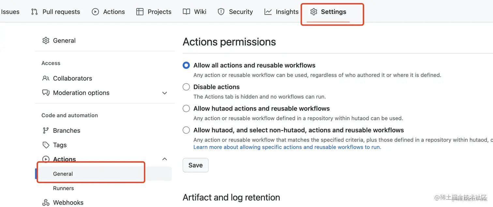The image size is (493, 207).
Task: Click the Wiki book icon
Action: coord(187,12)
